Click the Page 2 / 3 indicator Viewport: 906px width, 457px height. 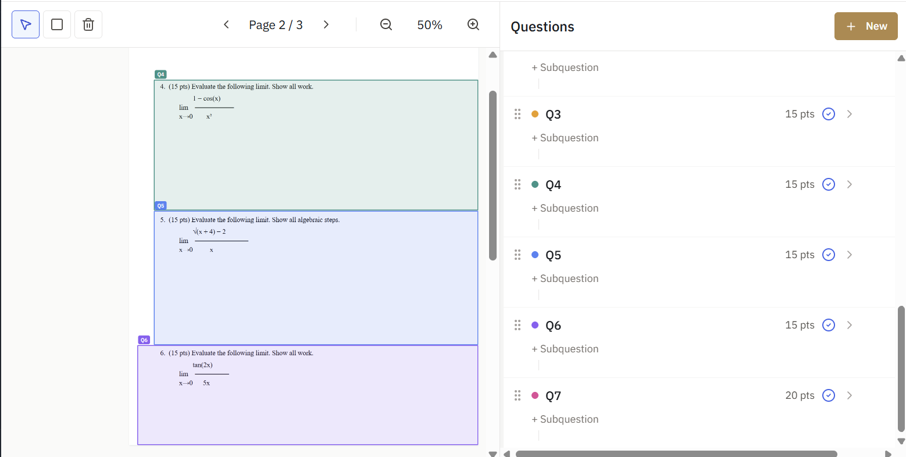[x=276, y=25]
